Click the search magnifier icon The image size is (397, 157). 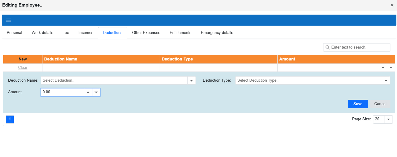[x=327, y=47]
